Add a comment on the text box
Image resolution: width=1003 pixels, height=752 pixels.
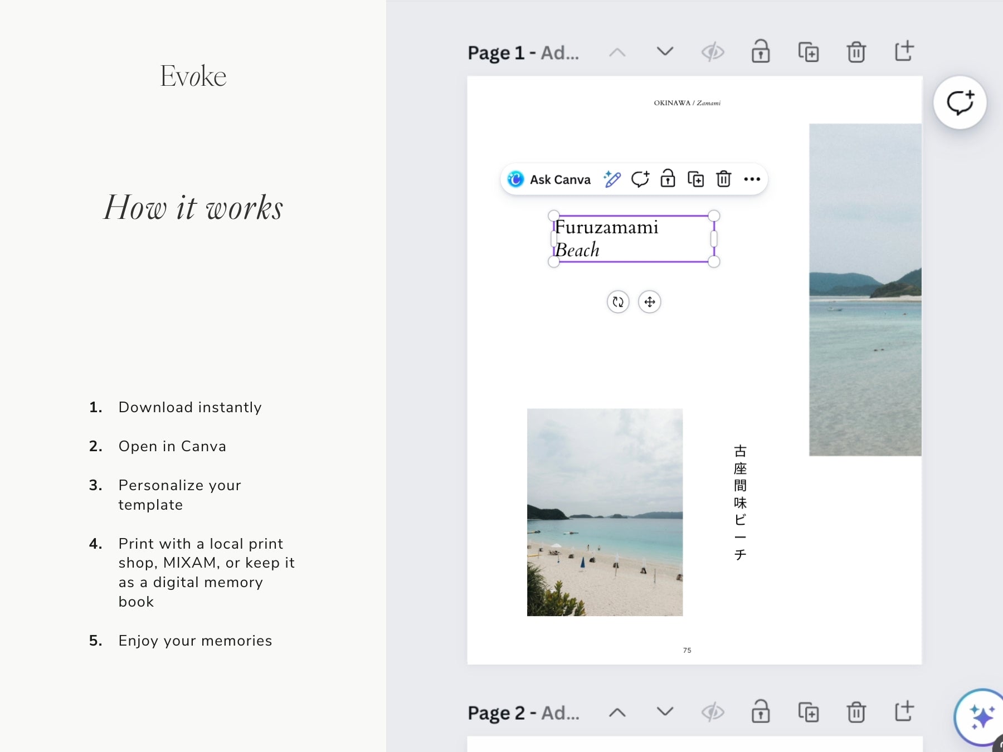click(640, 179)
